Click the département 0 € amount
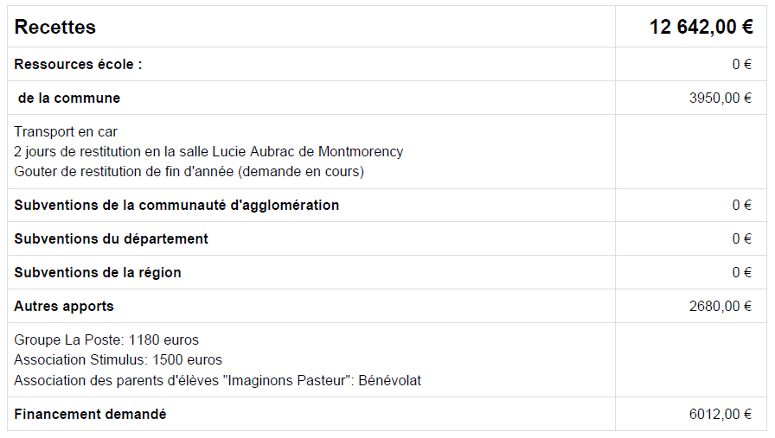Image resolution: width=775 pixels, height=438 pixels. point(742,239)
